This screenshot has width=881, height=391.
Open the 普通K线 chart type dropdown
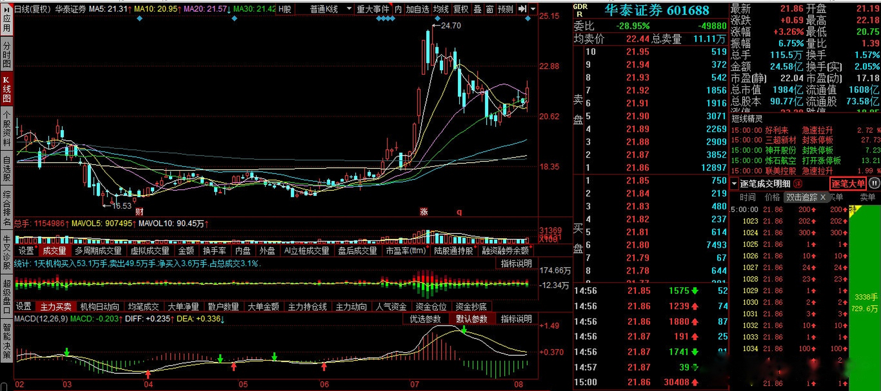[330, 9]
